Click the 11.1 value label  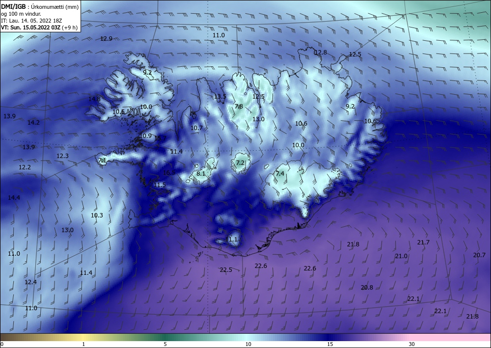coord(231,240)
